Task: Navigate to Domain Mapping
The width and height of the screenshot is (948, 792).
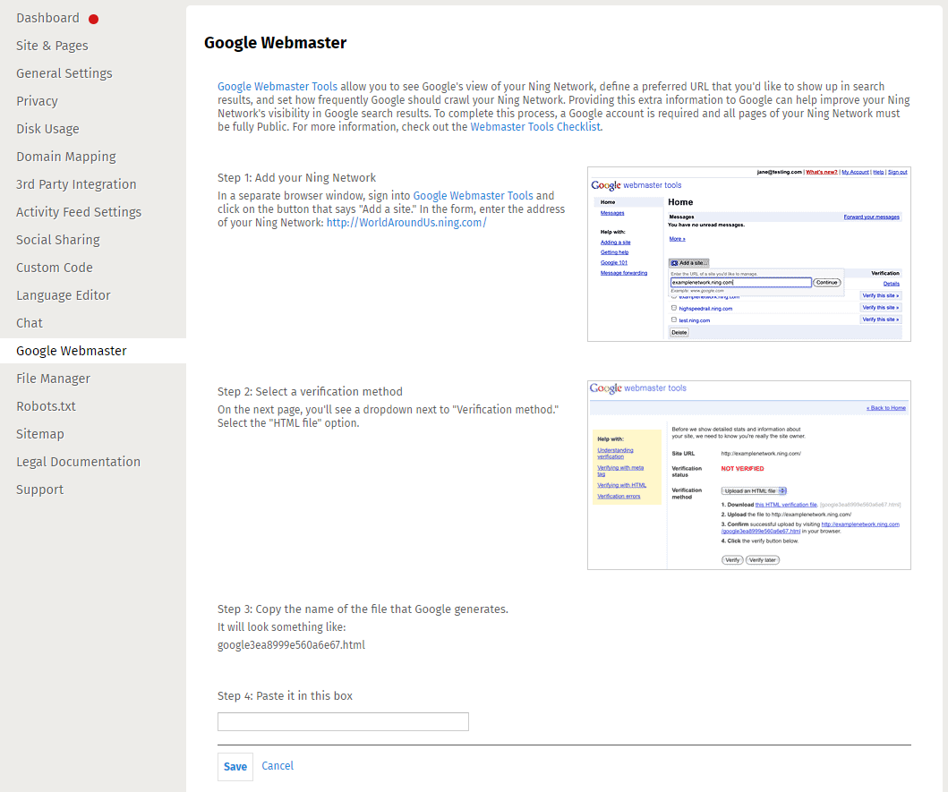Action: point(66,158)
